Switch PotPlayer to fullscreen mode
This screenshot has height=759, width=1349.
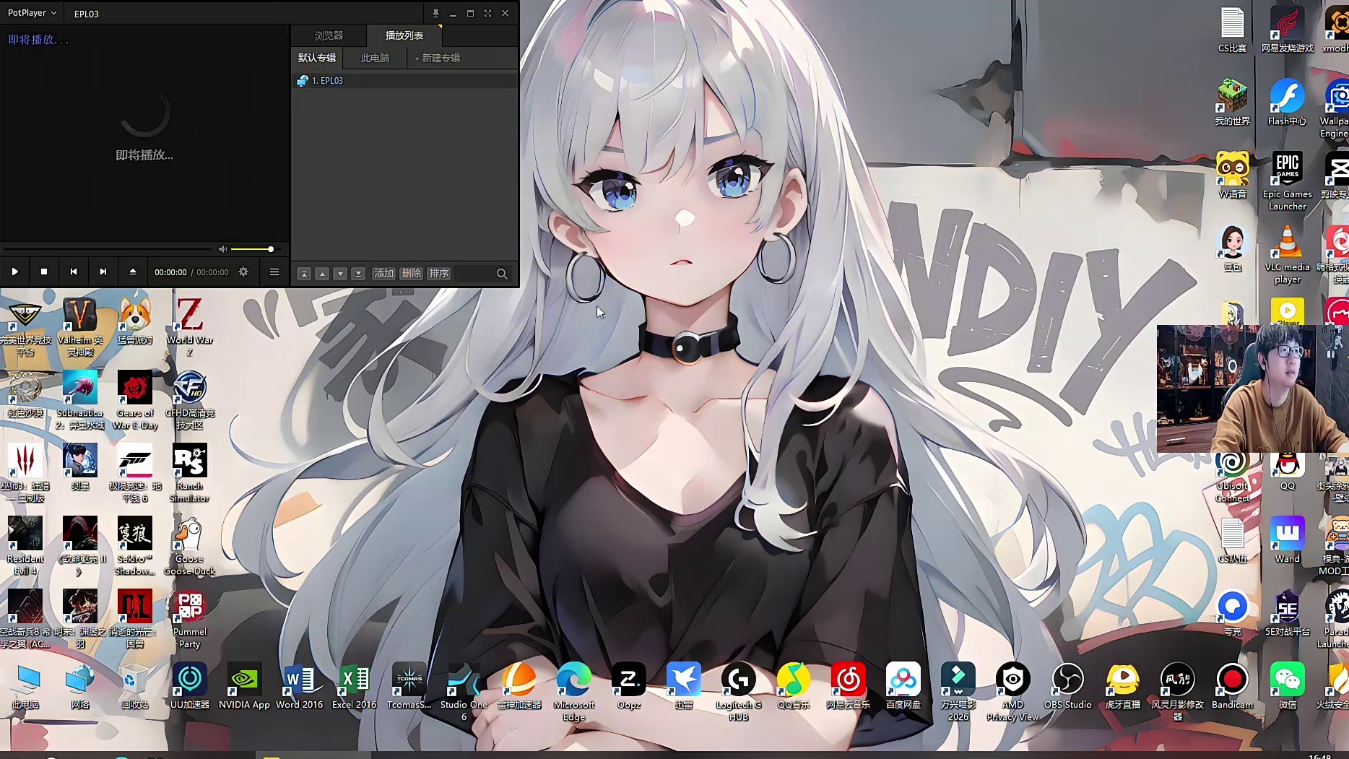click(487, 13)
